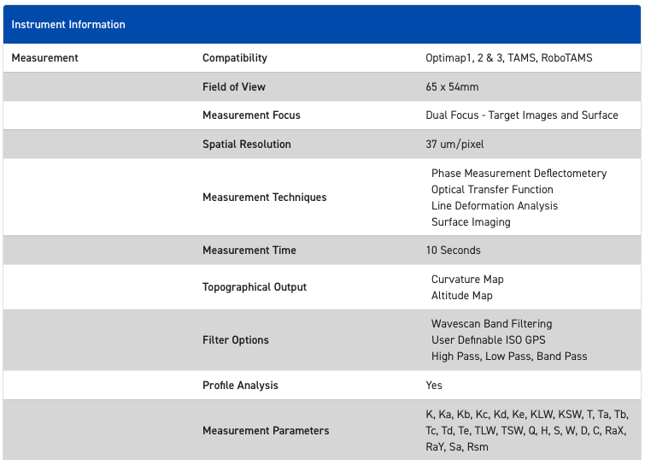Click the Spatial Resolution label
The width and height of the screenshot is (645, 460).
pos(247,144)
